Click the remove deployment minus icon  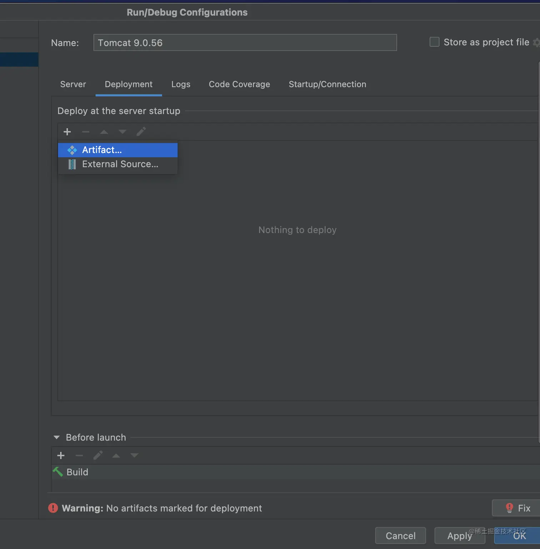coord(86,132)
